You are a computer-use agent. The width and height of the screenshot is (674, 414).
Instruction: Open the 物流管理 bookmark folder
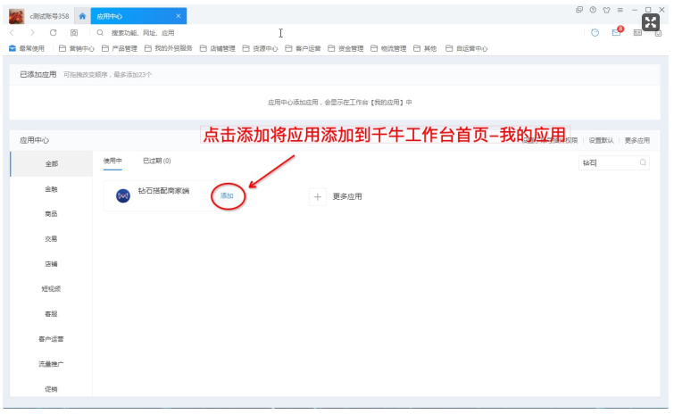pos(388,48)
